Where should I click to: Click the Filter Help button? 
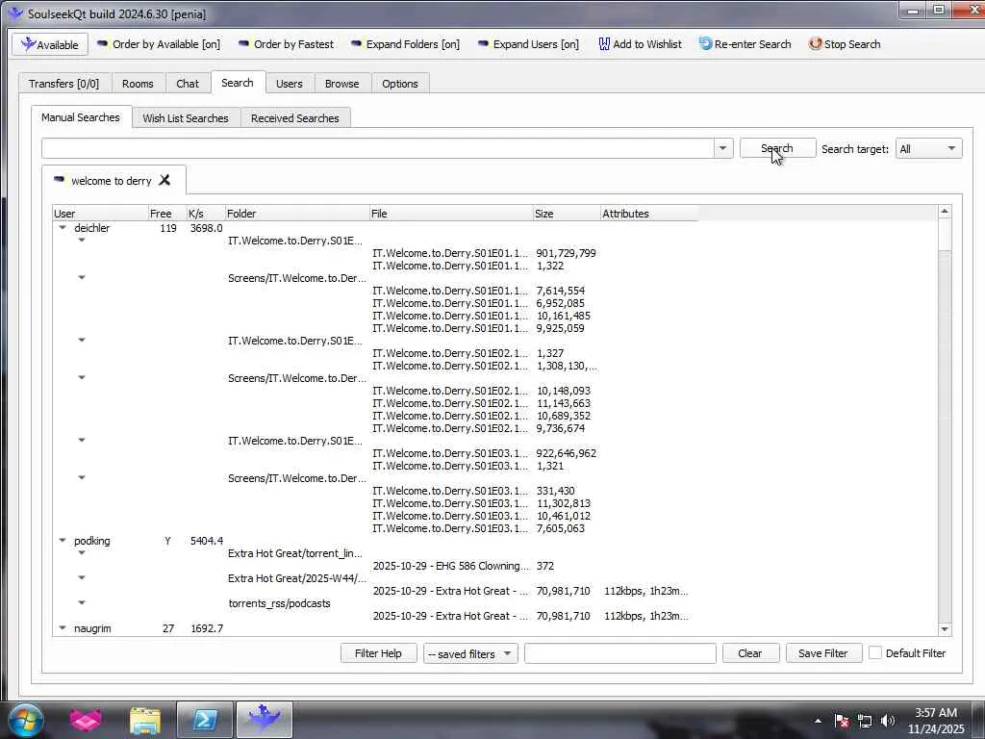(378, 653)
